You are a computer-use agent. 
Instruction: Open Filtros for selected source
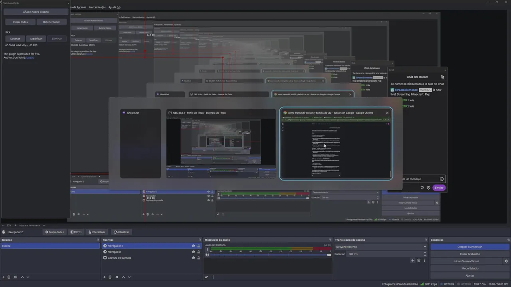[x=76, y=232]
